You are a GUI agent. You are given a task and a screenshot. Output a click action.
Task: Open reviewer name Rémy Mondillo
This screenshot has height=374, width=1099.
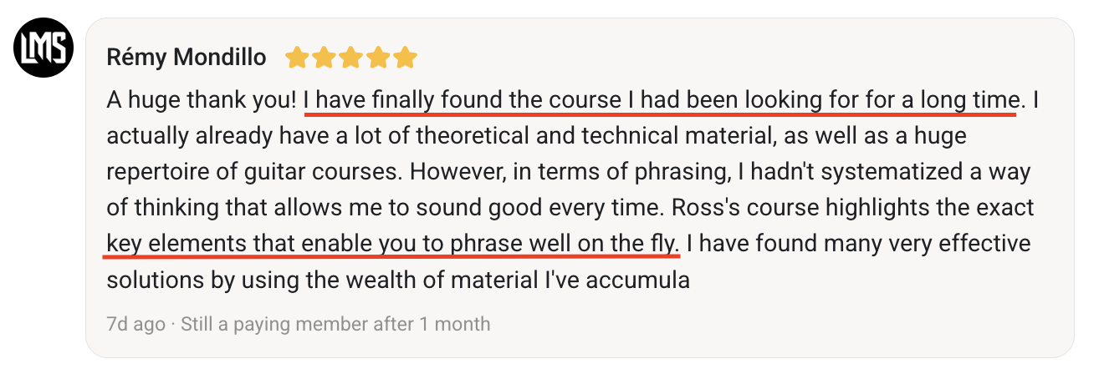pyautogui.click(x=187, y=58)
